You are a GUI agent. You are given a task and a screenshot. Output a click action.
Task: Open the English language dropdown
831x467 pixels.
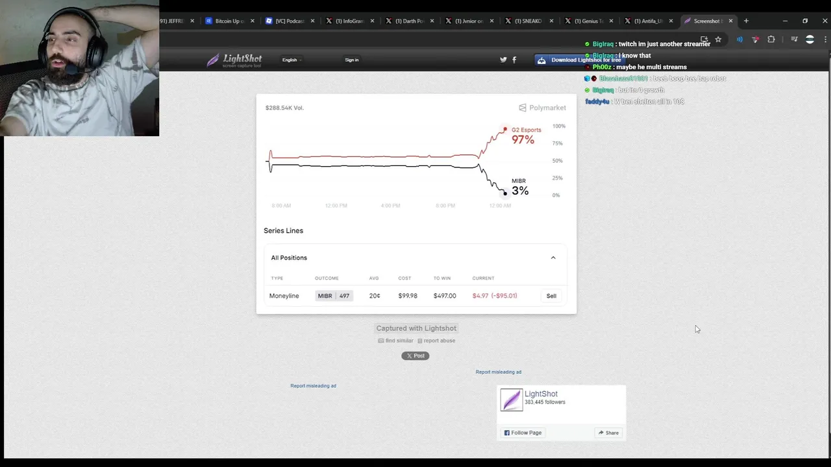291,60
